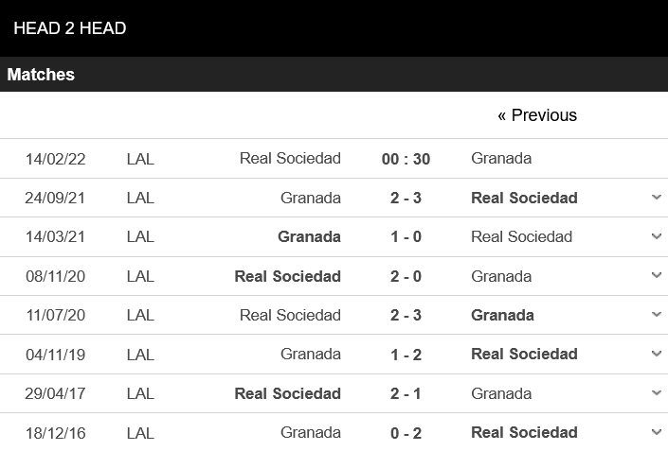Expand the 08/11/20 match chevron
Image resolution: width=668 pixels, height=451 pixels.
tap(656, 276)
